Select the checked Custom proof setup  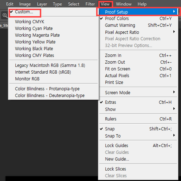[x=24, y=12]
